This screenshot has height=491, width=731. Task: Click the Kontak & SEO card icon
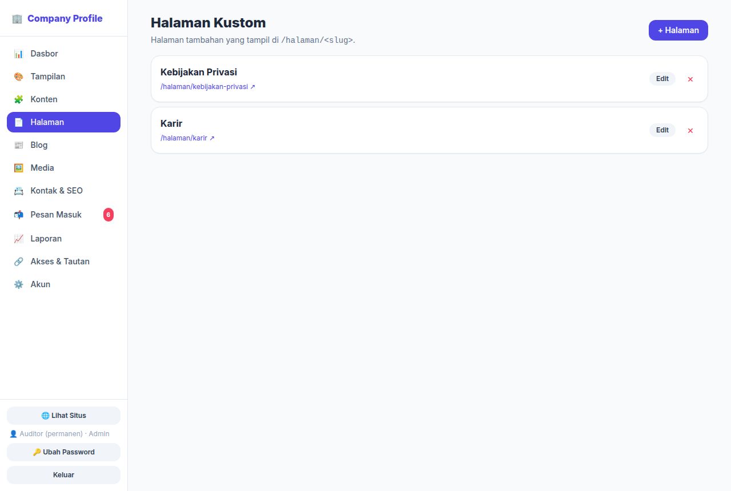pos(18,191)
